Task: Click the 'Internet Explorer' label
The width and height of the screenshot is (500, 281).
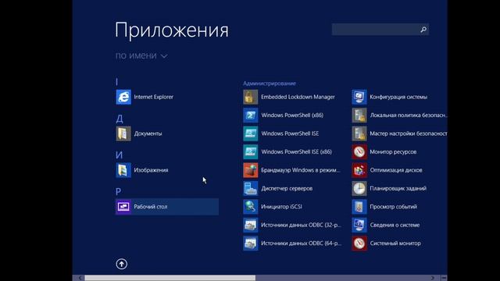Action: 153,97
